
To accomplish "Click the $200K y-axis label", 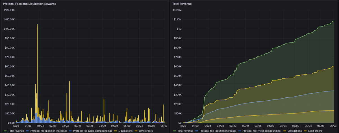I will click(178, 104).
